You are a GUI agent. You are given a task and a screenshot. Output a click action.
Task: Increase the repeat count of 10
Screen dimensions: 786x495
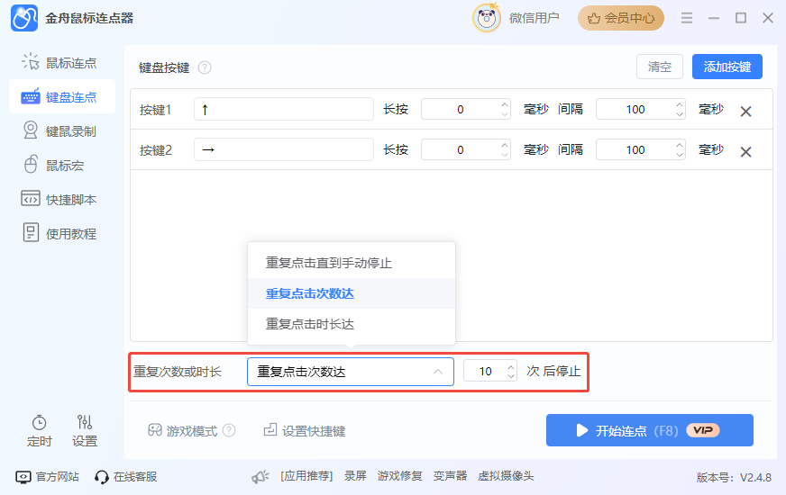pyautogui.click(x=511, y=367)
